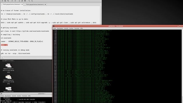Click the 'sudo apt-get update' command line
The height and width of the screenshot is (103, 183).
point(49,23)
